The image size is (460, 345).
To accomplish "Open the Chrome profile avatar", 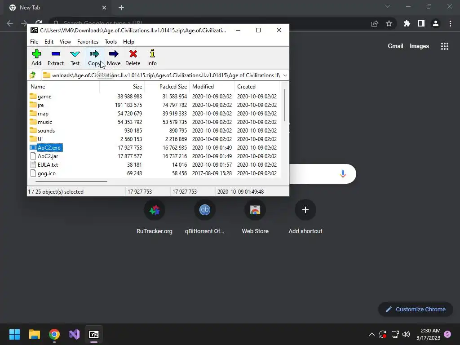I will click(436, 23).
